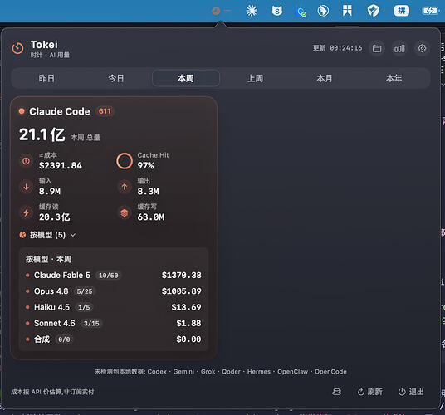Open the folder icon in Tokei header

[377, 48]
